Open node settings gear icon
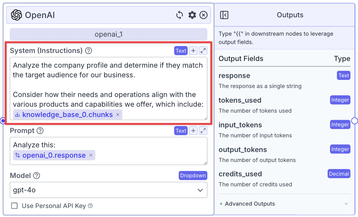Screen dimensions: 358x217 click(192, 15)
